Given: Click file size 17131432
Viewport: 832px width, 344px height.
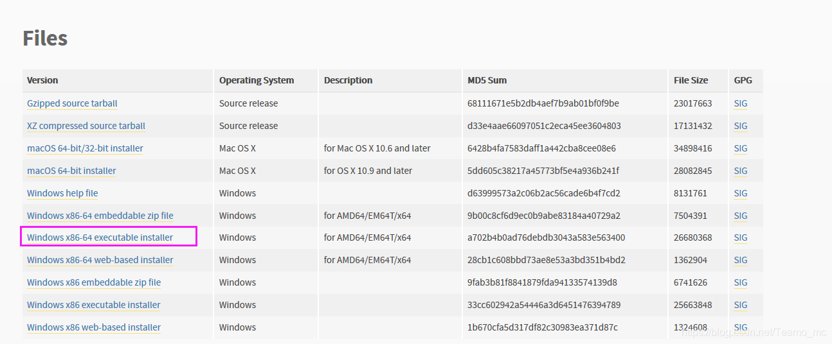Looking at the screenshot, I should pos(693,126).
